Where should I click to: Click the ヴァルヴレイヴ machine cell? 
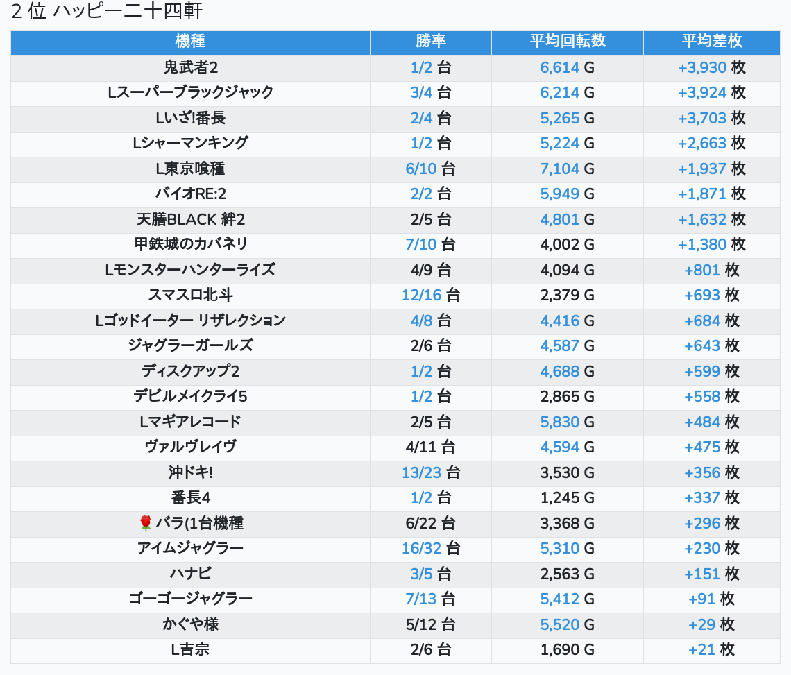pyautogui.click(x=190, y=447)
